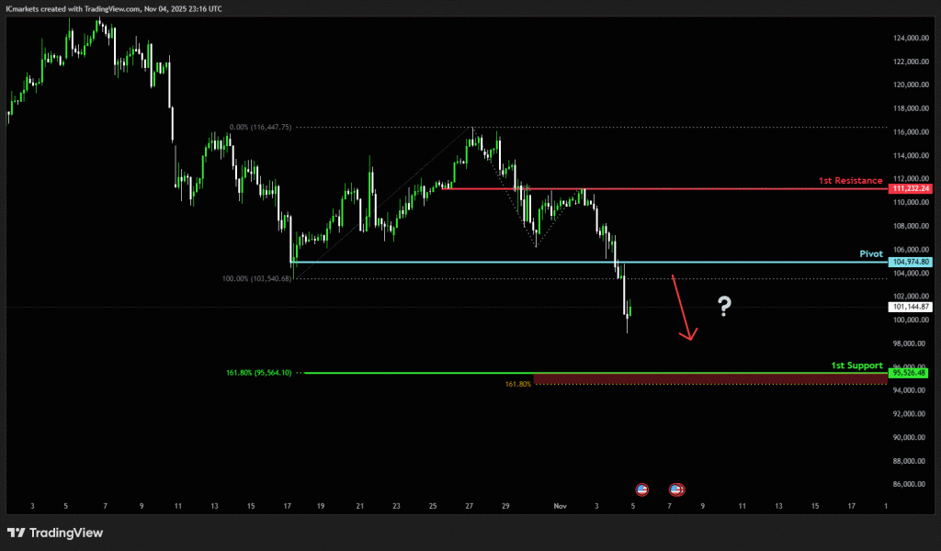The image size is (941, 551).
Task: Click the orange 161.80% extension label
Action: tap(518, 384)
